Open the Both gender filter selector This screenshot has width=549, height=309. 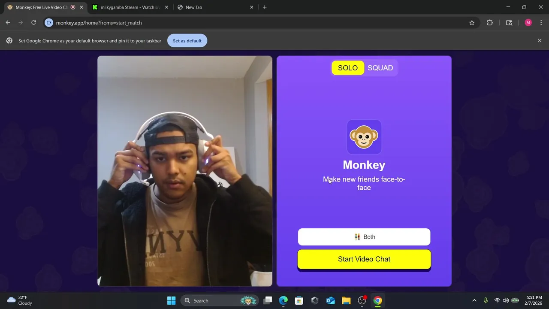[364, 237]
